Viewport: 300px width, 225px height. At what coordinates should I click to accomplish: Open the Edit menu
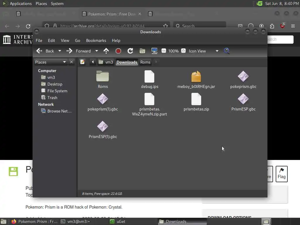click(51, 40)
